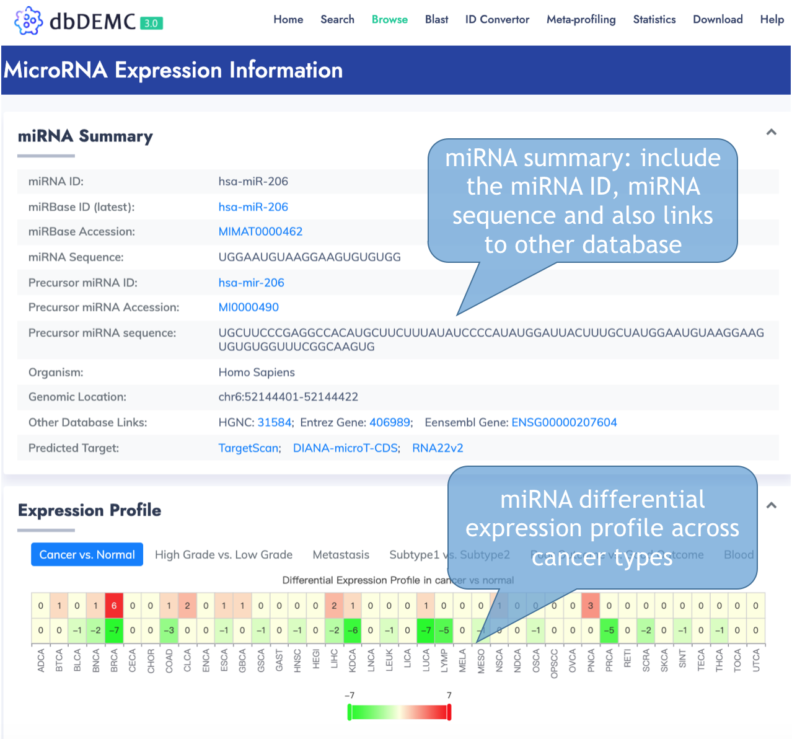
Task: Open the Blast tool page
Action: coord(436,19)
